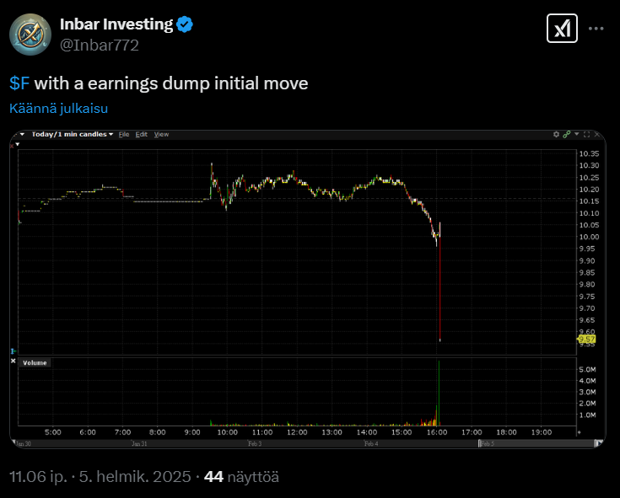
Task: Click the plus icon below volume scale
Action: click(x=579, y=431)
